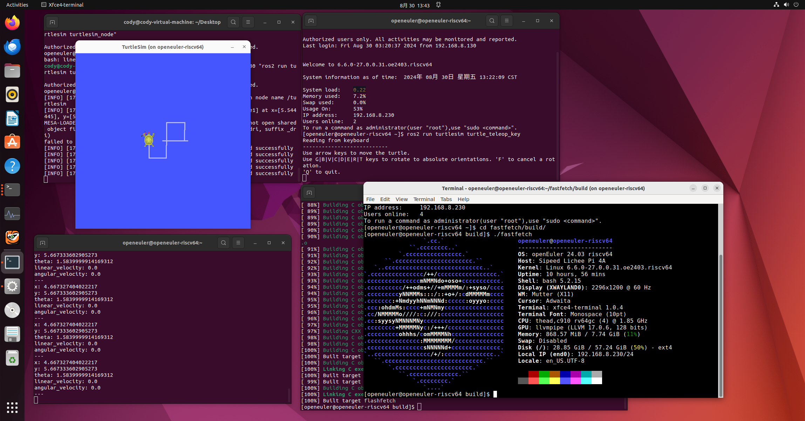Click the search icon in the top-right openeuler terminal
The image size is (805, 421).
(492, 21)
